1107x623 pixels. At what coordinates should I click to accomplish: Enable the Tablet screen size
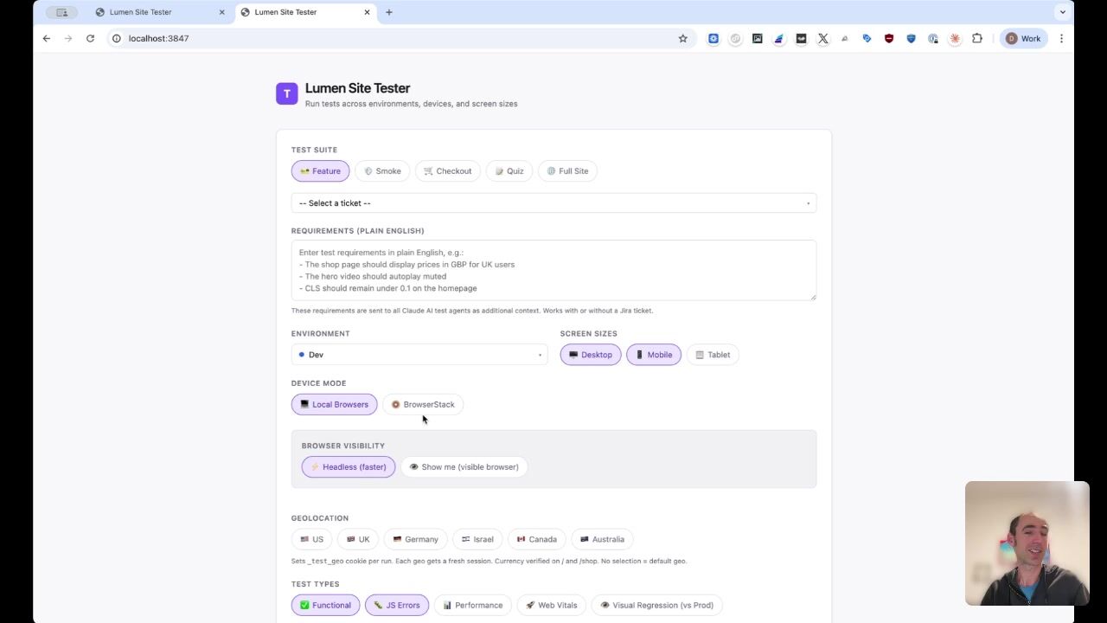pos(713,355)
